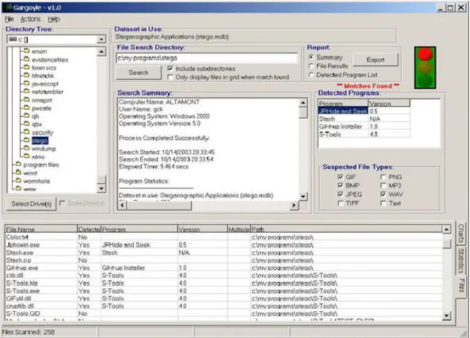The width and height of the screenshot is (470, 338).
Task: Click the Program column header in file grid
Action: pyautogui.click(x=139, y=230)
